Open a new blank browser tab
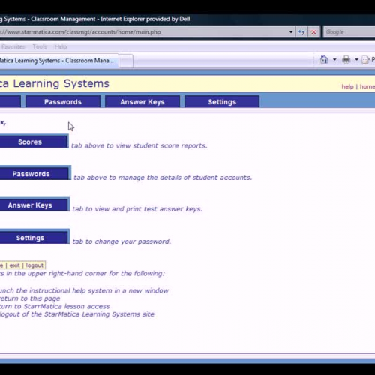Screen dimensions: 375x375 click(x=126, y=61)
